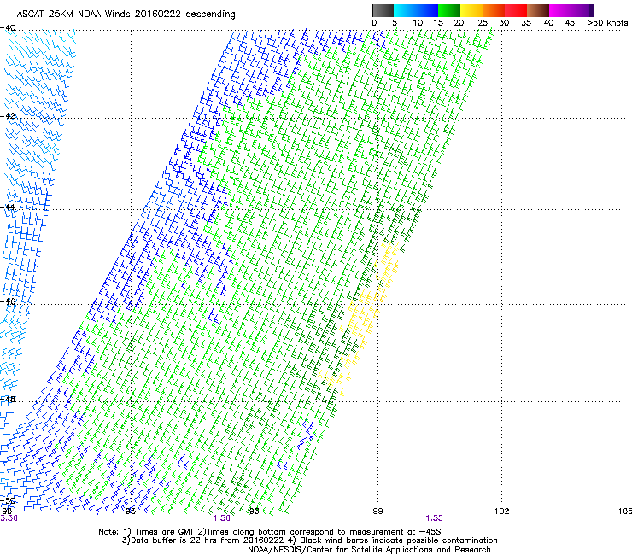The width and height of the screenshot is (632, 555).
Task: Click the '-44' latitude axis label
Action: (8, 207)
